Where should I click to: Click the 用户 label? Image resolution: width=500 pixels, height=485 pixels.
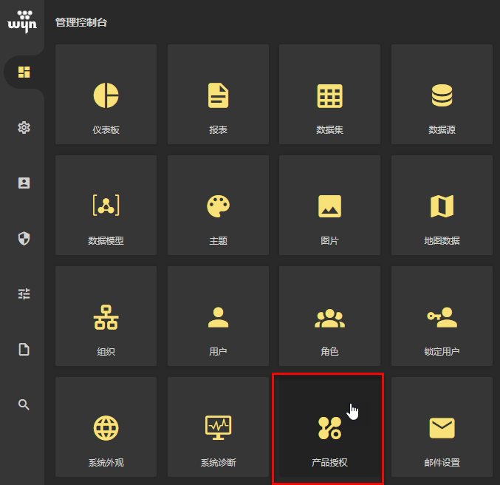(x=218, y=352)
